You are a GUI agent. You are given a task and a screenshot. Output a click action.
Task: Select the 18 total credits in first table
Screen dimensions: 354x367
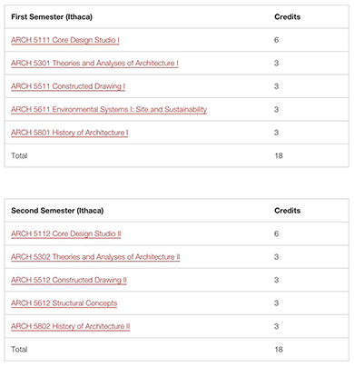[x=279, y=155]
